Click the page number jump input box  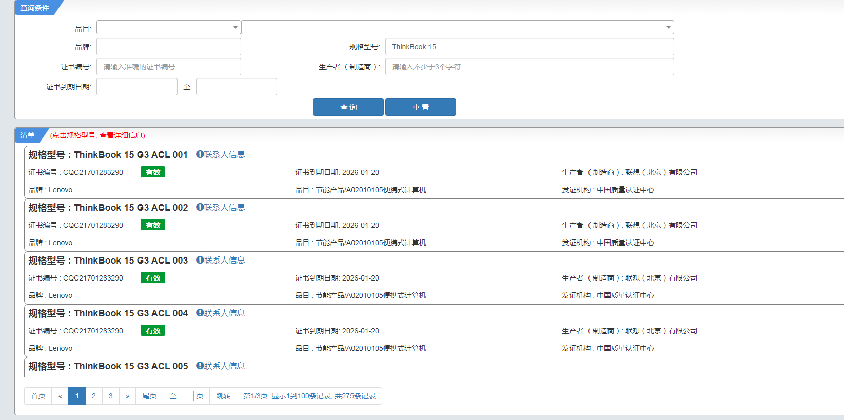[x=186, y=396]
